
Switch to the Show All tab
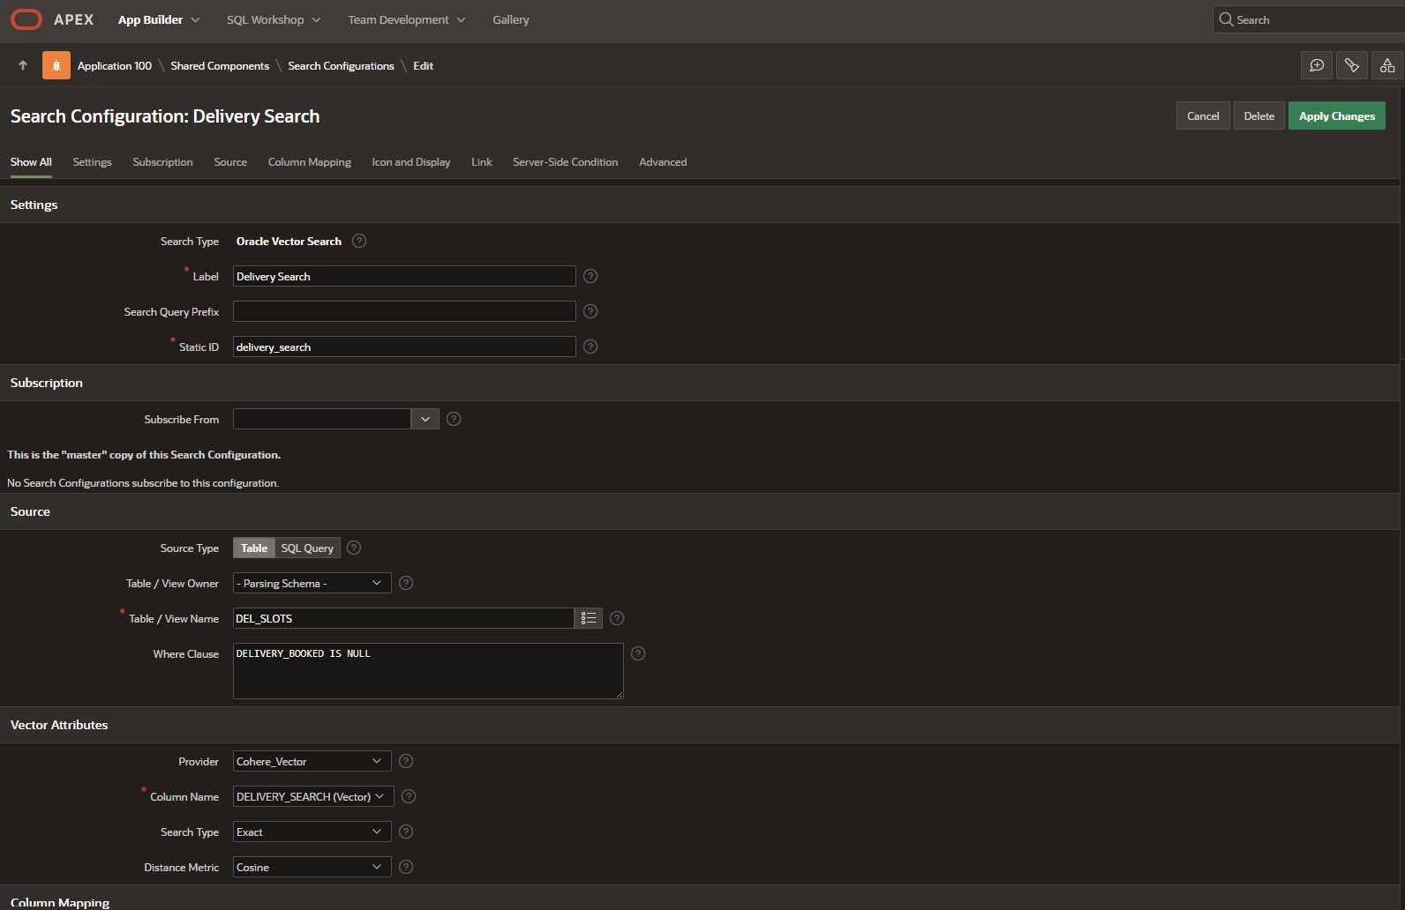[31, 162]
